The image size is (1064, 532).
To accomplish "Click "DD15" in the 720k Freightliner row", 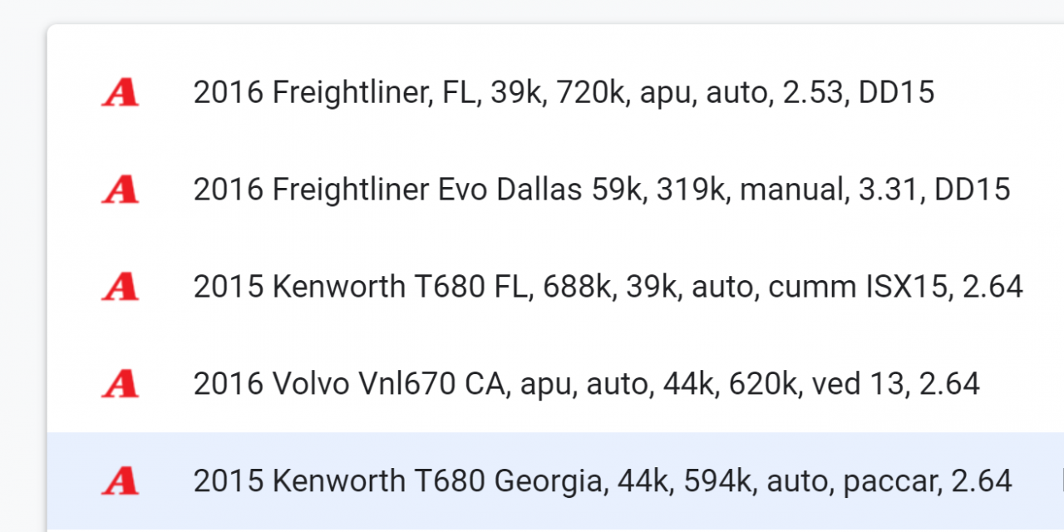I will pos(895,93).
